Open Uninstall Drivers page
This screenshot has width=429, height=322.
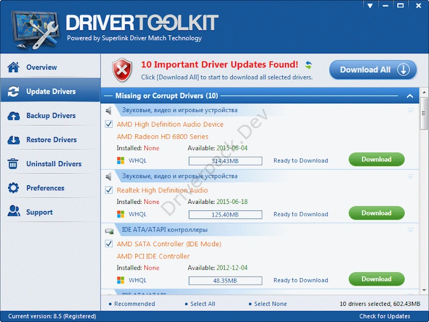(50, 164)
